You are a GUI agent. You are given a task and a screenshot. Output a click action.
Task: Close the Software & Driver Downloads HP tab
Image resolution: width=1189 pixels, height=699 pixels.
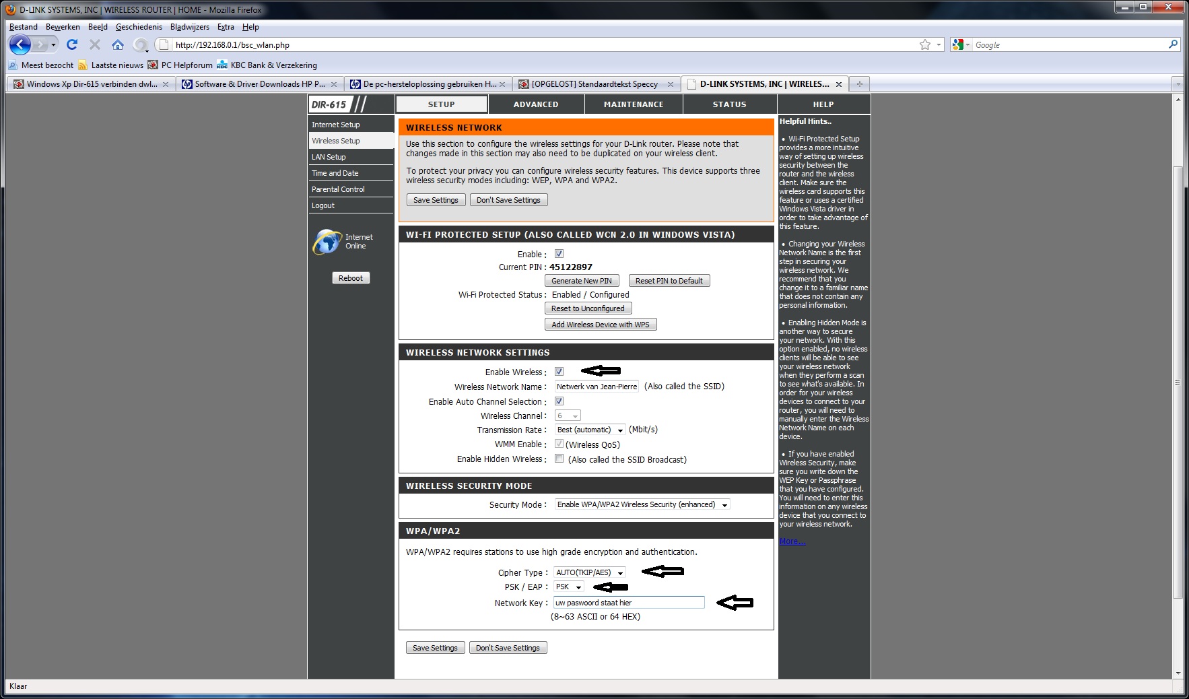(x=333, y=84)
